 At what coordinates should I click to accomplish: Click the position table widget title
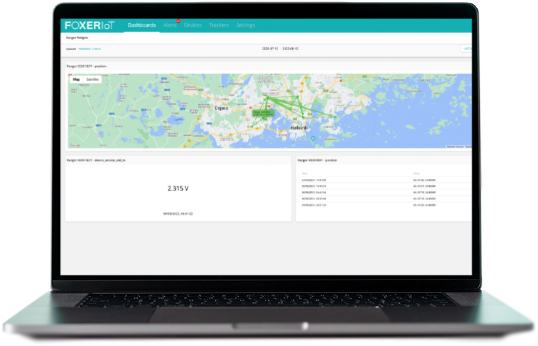[x=318, y=160]
